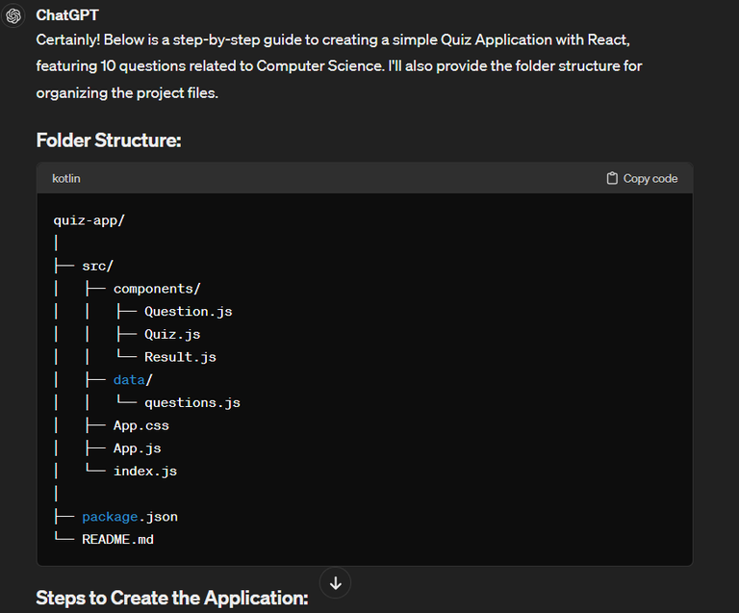
Task: Select README.md in the folder tree
Action: click(117, 540)
